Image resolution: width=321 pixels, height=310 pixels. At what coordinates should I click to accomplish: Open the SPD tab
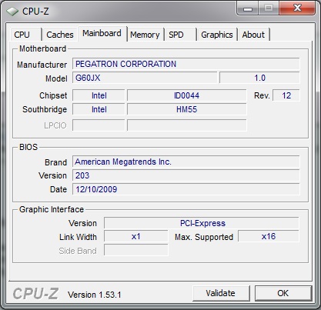click(181, 35)
